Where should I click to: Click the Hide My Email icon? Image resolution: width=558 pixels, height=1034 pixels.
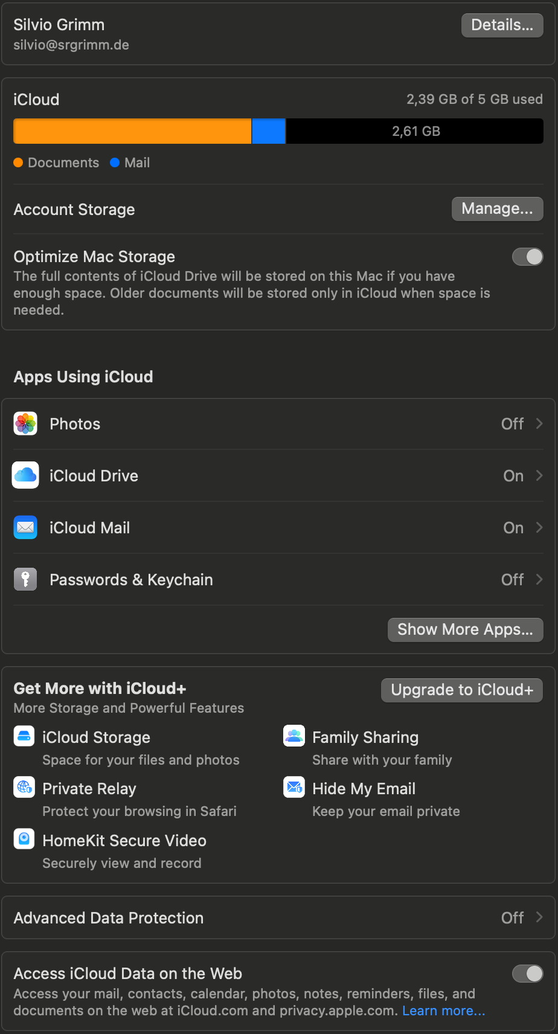[294, 788]
